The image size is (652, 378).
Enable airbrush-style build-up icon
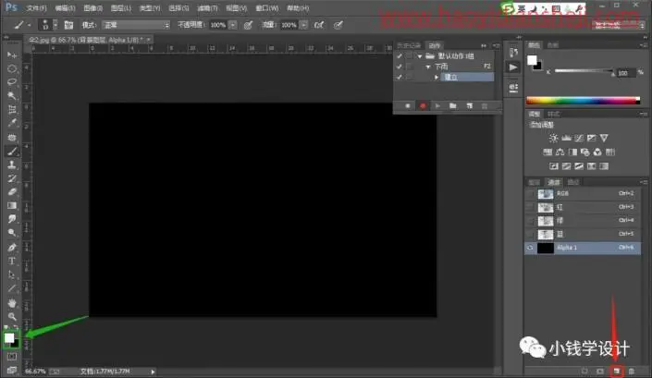coord(319,25)
